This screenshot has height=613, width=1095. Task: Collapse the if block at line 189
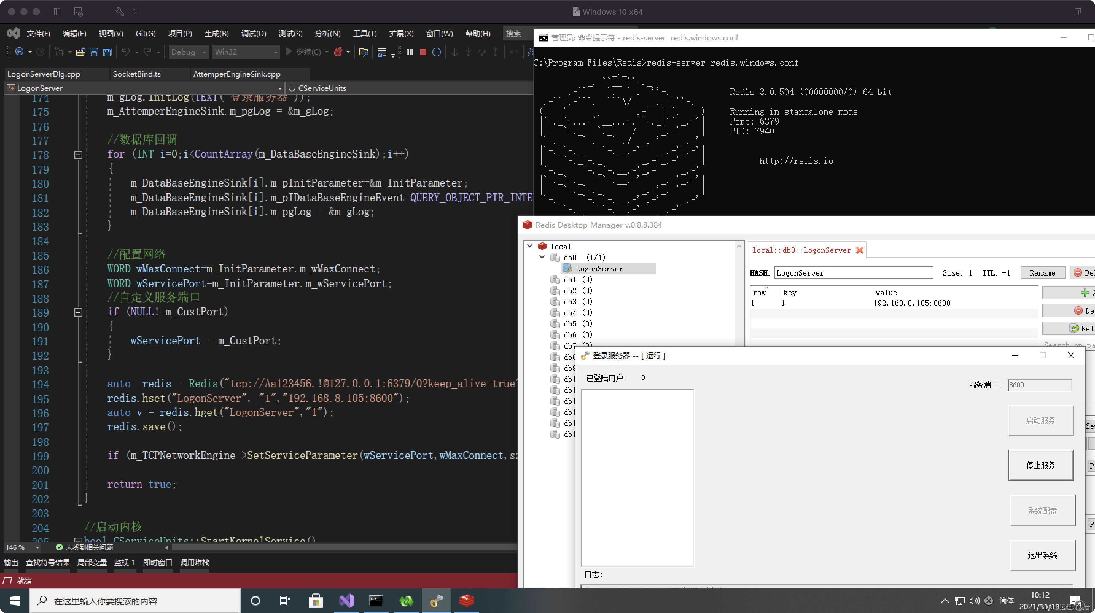coord(78,312)
